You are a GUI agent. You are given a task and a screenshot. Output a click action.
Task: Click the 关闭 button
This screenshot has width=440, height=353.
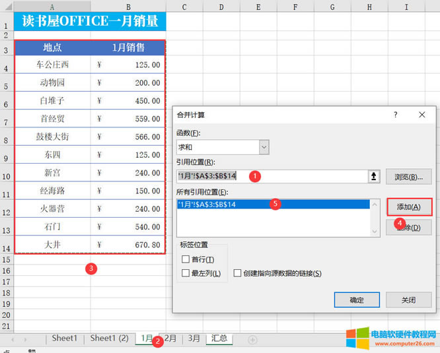click(x=408, y=300)
